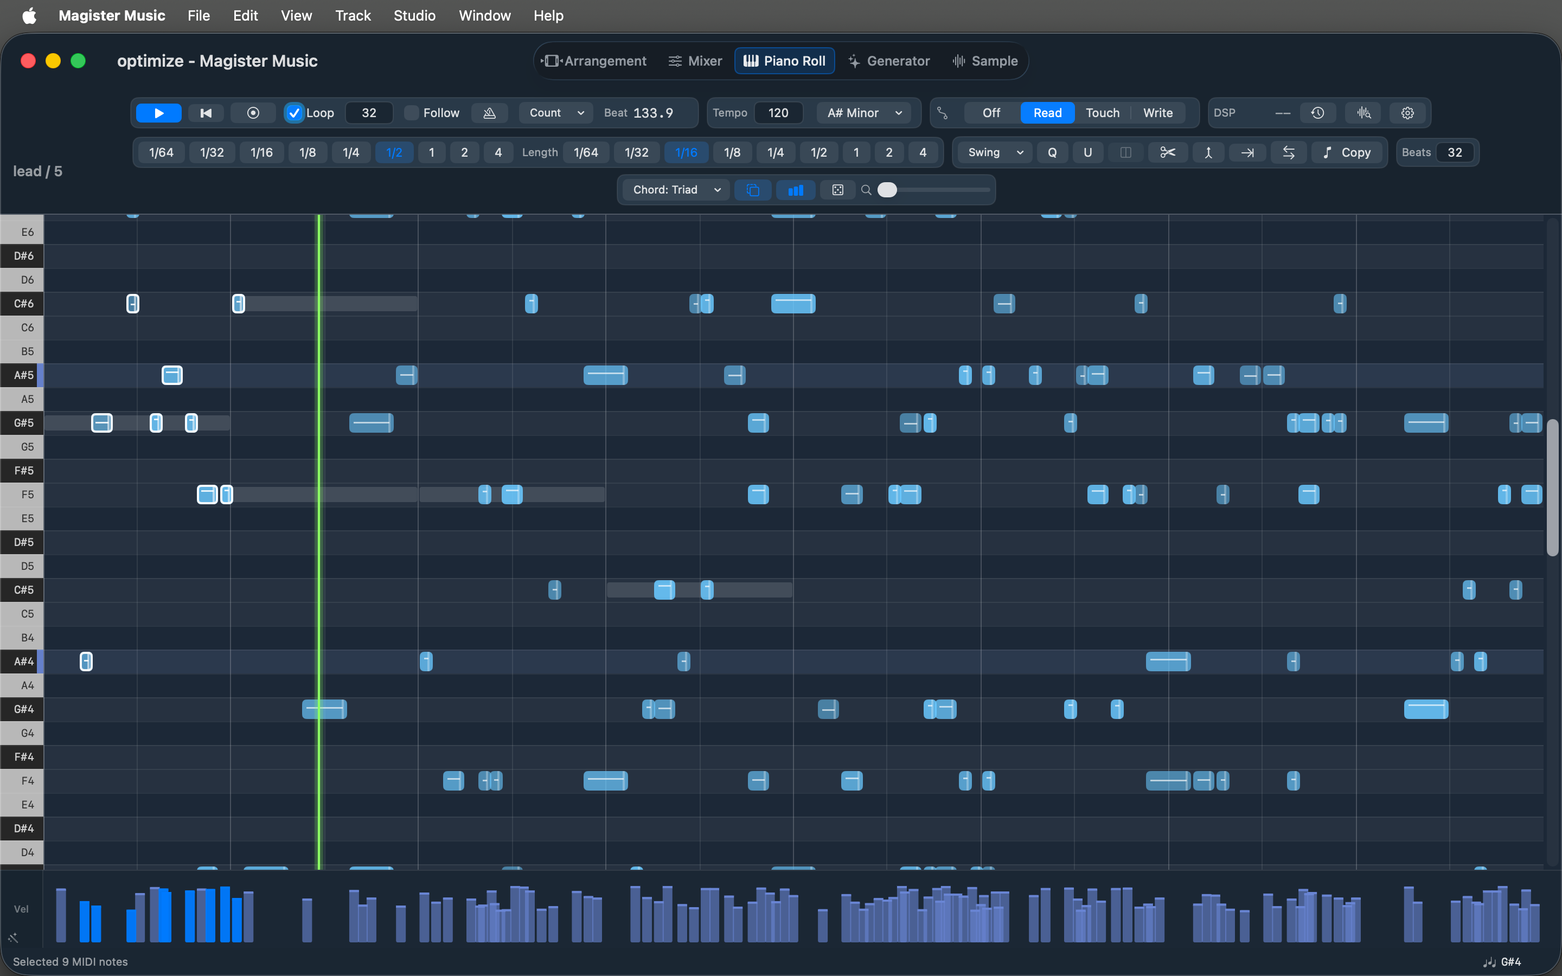Click the Arrangement tab
Screen dimensions: 1562x976
(x=594, y=61)
